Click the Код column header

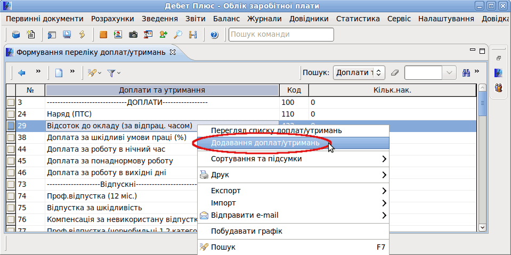[294, 90]
